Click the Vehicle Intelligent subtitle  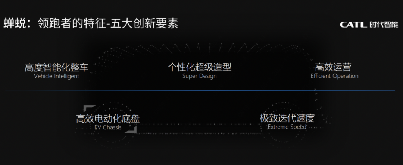[x=56, y=76]
